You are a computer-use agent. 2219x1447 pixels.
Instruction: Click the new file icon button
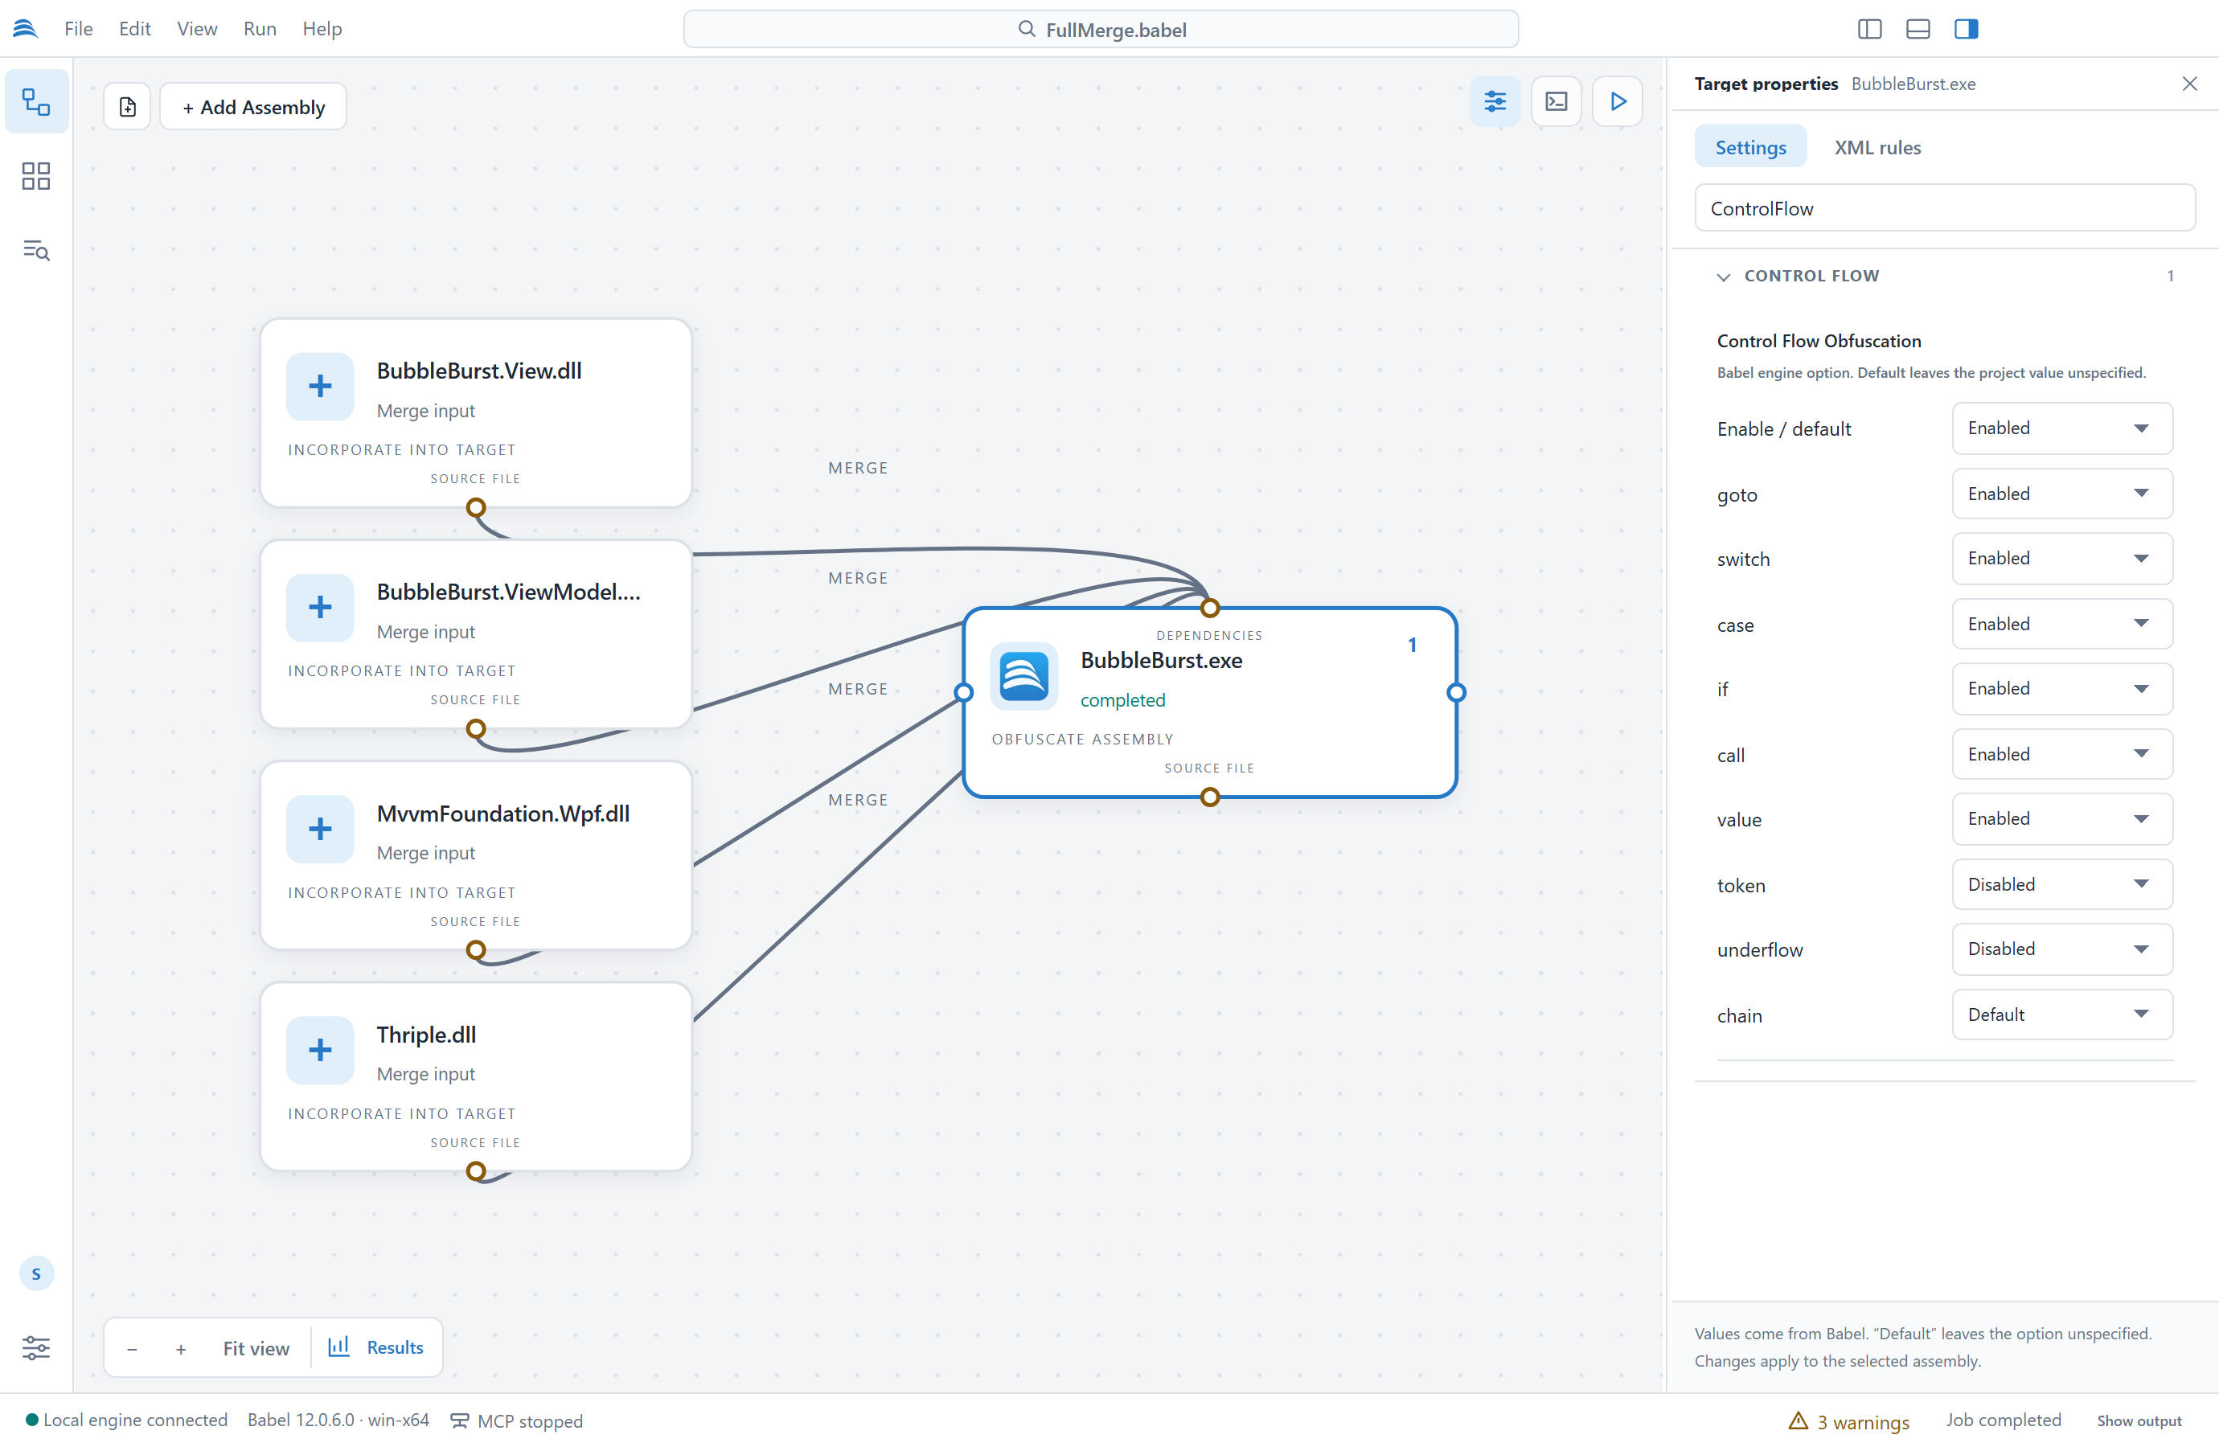(128, 107)
